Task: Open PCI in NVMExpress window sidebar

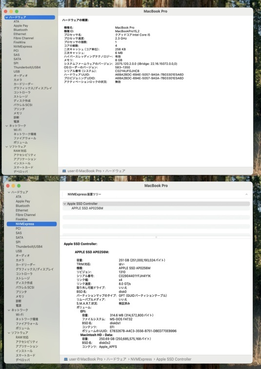Action: click(x=18, y=229)
